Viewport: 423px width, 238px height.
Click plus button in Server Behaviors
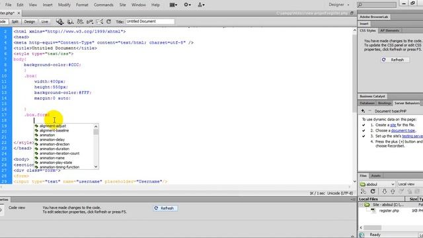click(363, 111)
